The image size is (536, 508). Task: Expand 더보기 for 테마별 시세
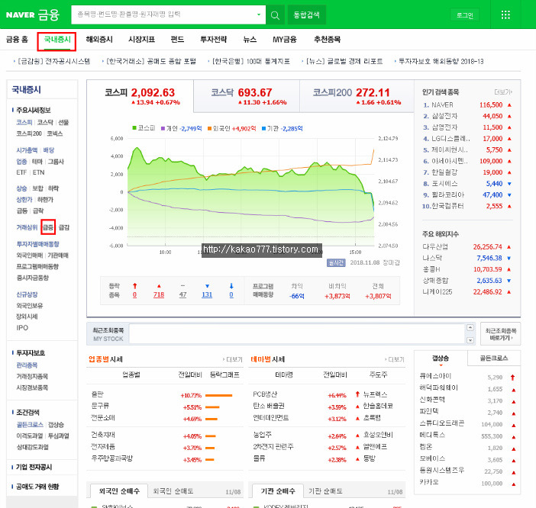(395, 359)
